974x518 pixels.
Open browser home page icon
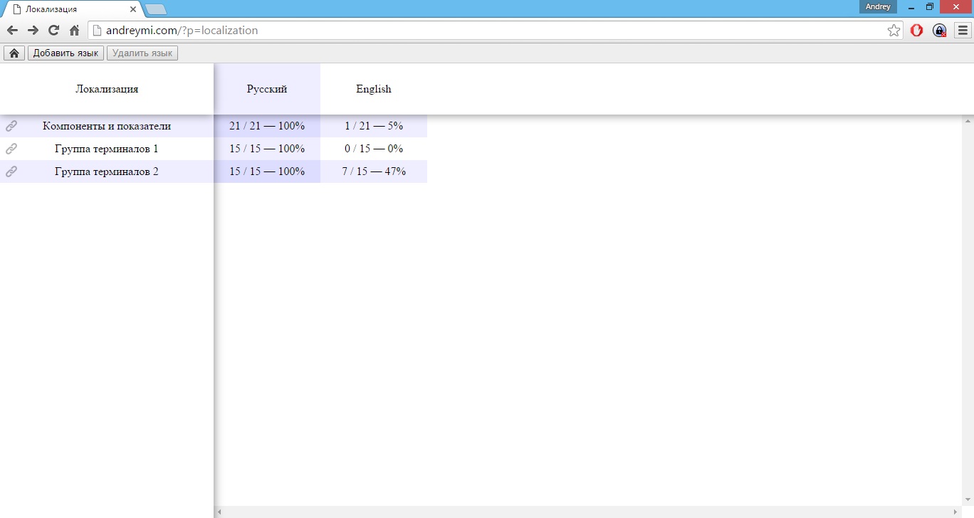[x=74, y=31]
